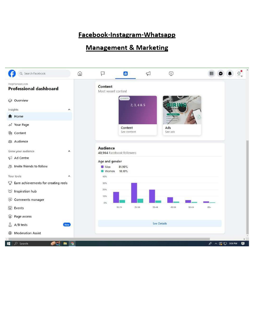The width and height of the screenshot is (254, 329).
Task: Click the horizontal scrollbar
Action: [109, 239]
